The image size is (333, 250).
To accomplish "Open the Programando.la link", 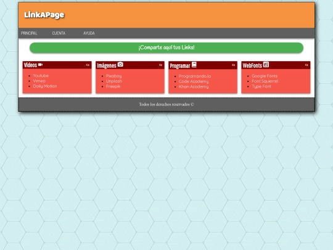I will pyautogui.click(x=195, y=76).
